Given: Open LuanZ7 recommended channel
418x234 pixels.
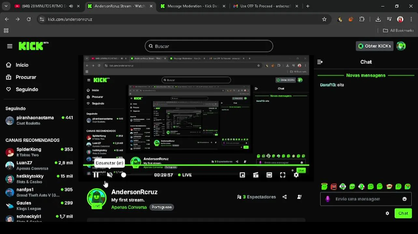Looking at the screenshot, I should point(39,165).
